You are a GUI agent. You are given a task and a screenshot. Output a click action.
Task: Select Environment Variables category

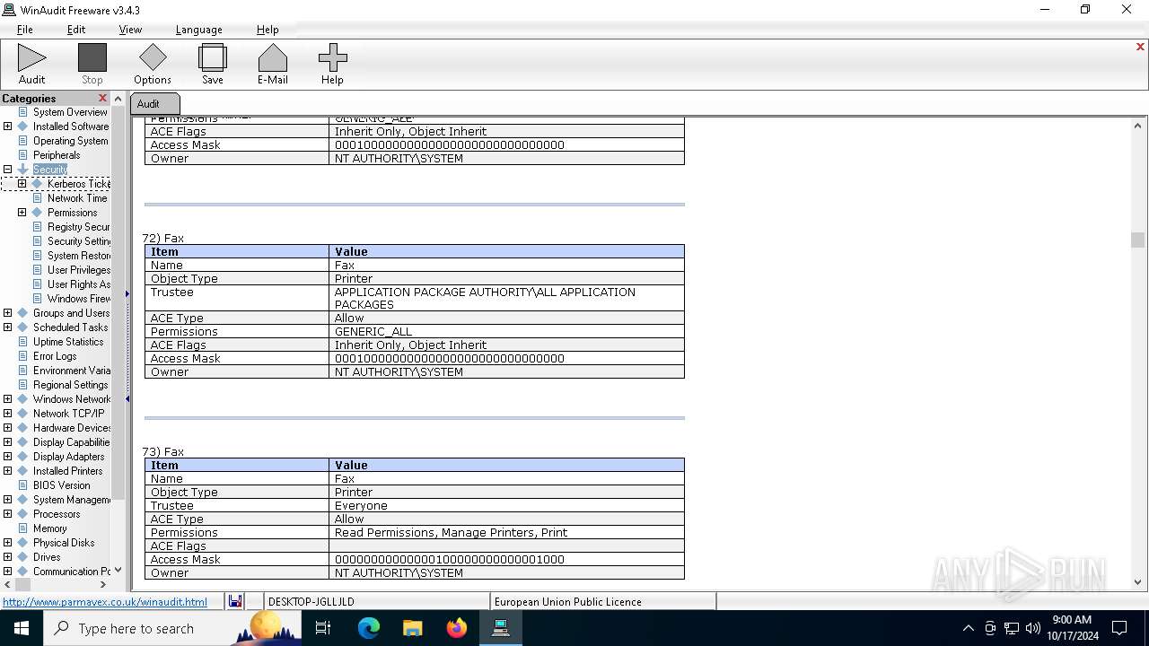coord(72,371)
